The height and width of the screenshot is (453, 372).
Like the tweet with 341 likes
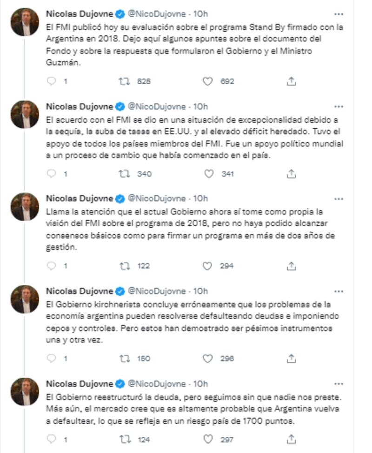[209, 174]
